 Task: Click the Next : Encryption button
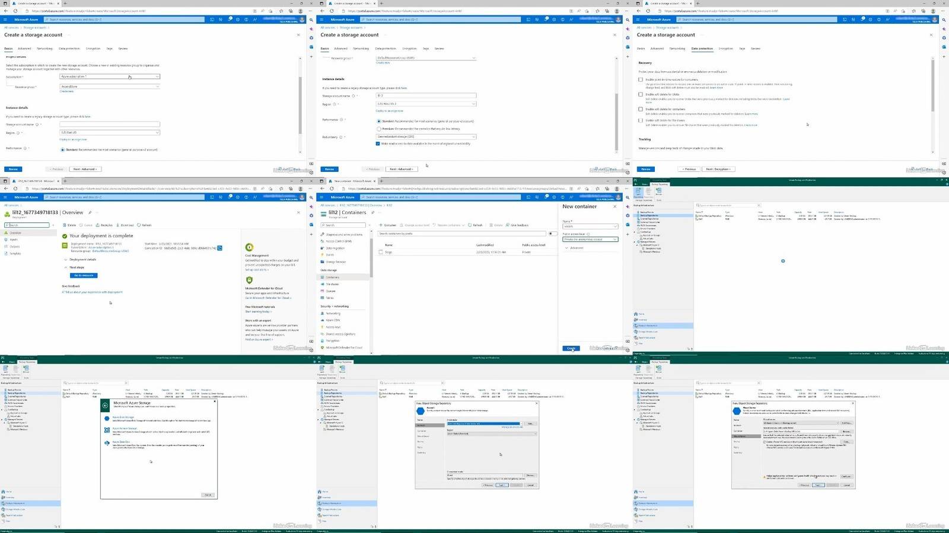pyautogui.click(x=718, y=169)
